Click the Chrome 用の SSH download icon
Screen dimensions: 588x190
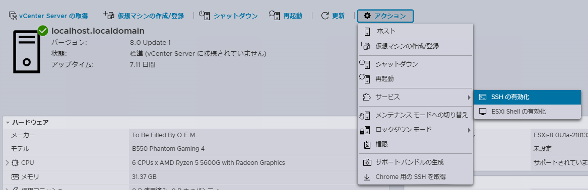[367, 177]
